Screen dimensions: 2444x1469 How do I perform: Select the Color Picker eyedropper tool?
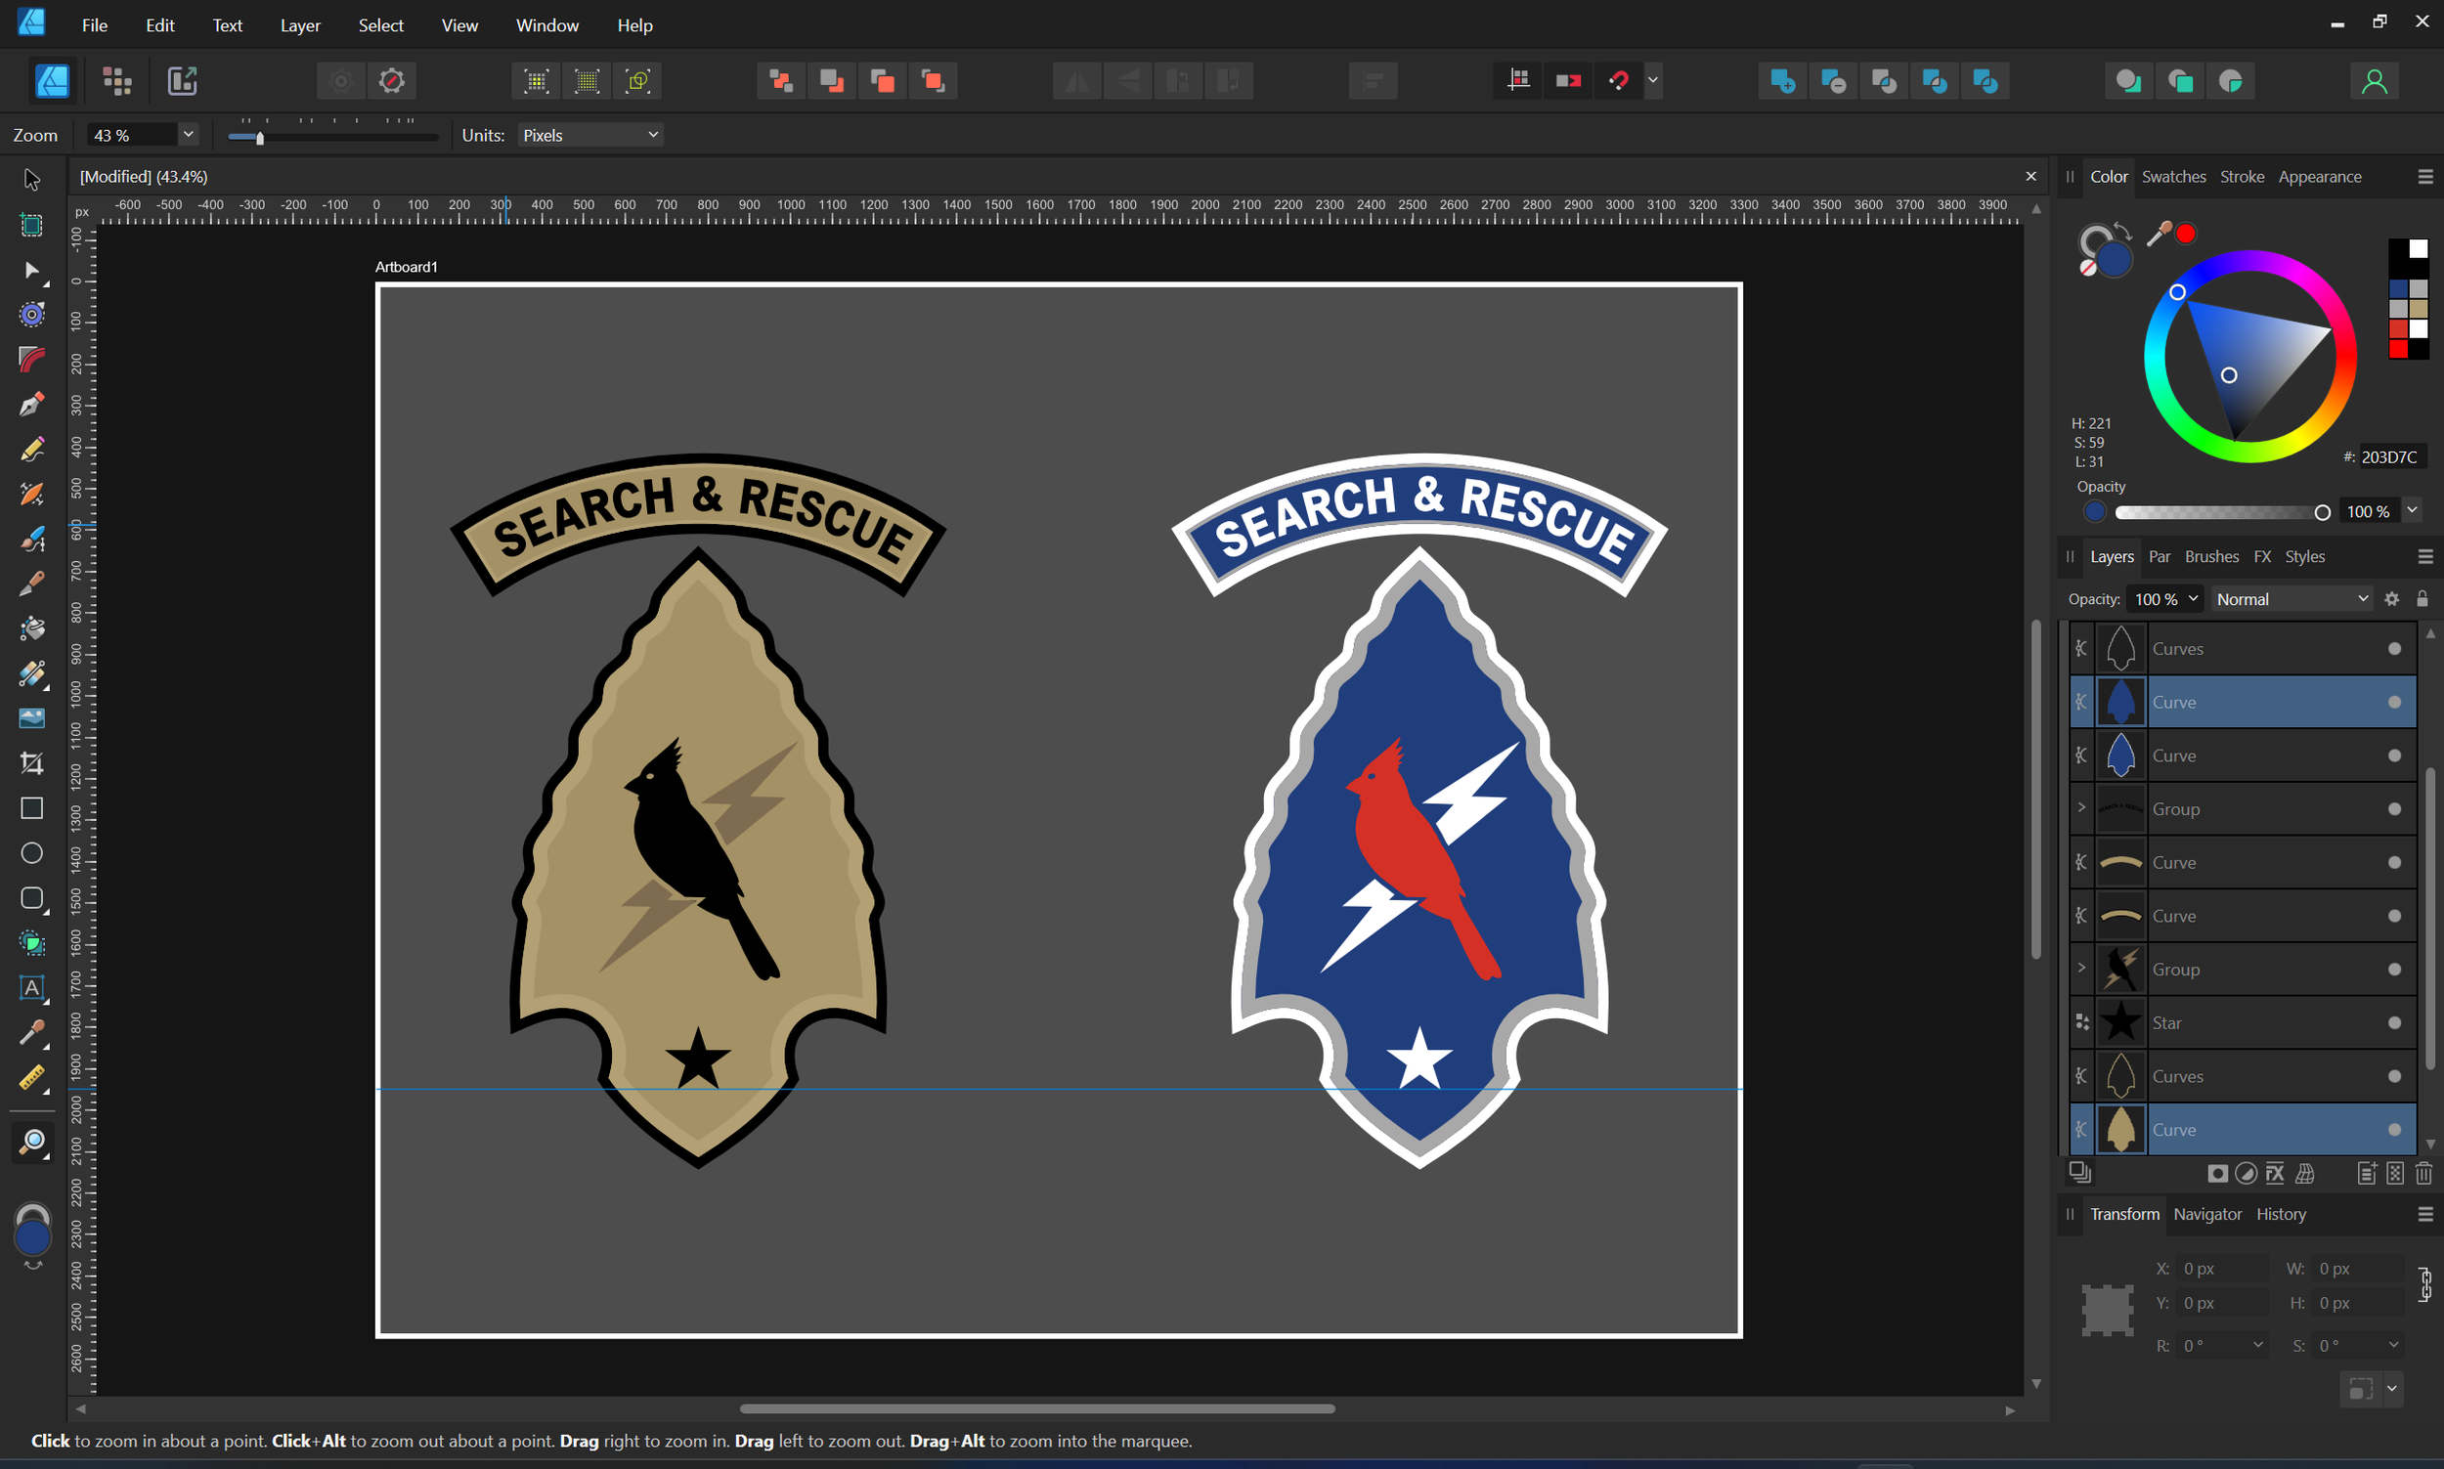[x=31, y=1032]
